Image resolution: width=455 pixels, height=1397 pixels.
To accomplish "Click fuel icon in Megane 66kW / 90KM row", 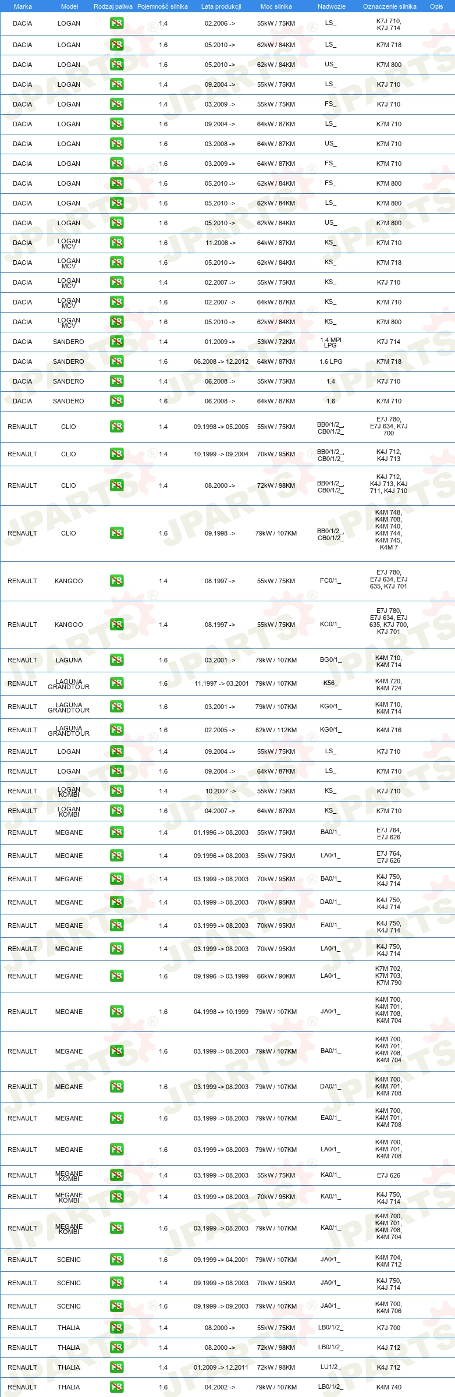I will point(116,976).
